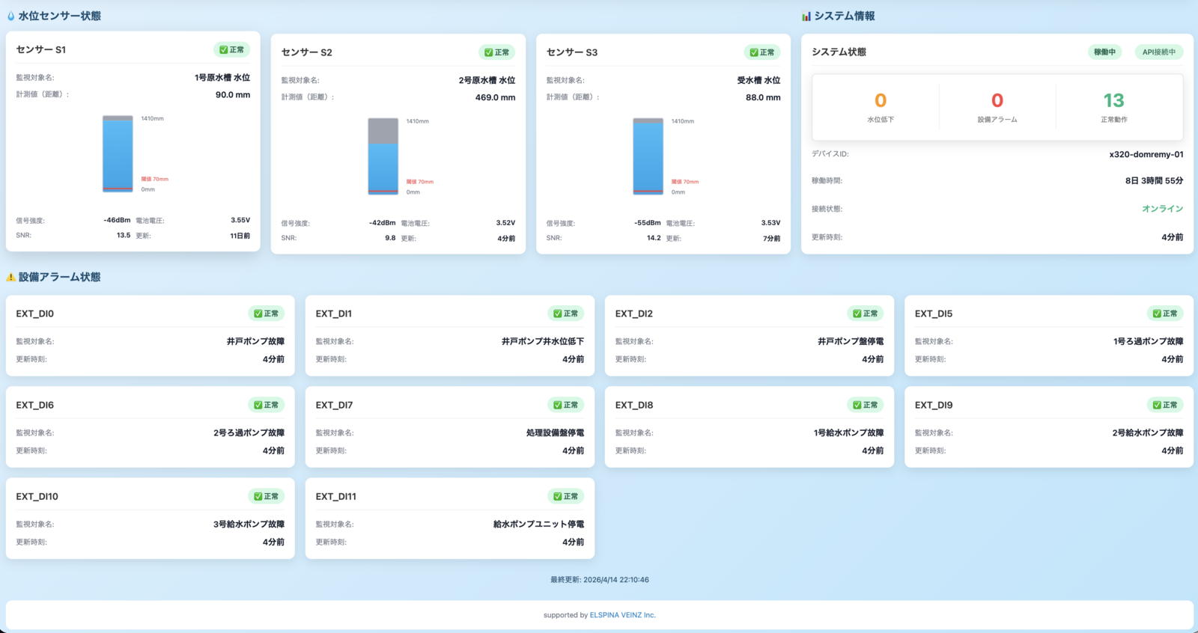Click the 正常 badge on EXT_DI0 card

[266, 314]
